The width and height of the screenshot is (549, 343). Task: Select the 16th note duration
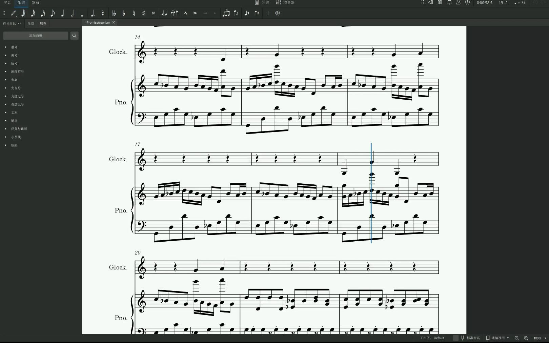tap(43, 13)
